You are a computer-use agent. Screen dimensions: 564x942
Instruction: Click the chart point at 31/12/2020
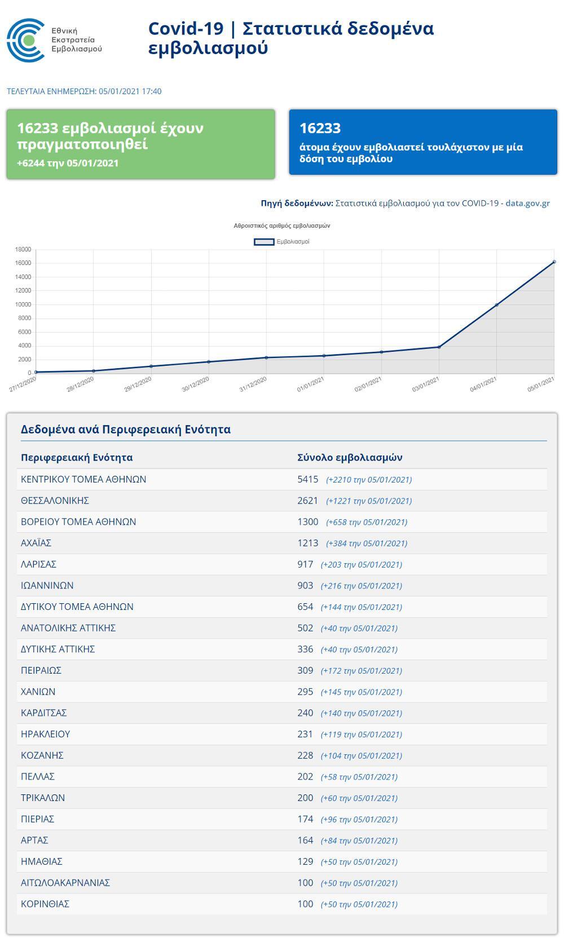pos(266,357)
